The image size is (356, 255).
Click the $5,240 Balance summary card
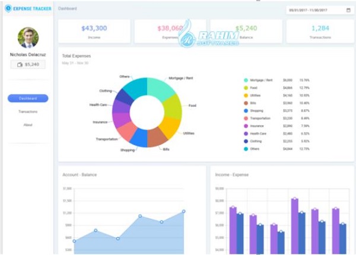[x=246, y=31]
